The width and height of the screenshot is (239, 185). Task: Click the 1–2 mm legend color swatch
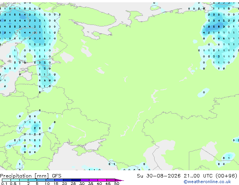coord(24,180)
